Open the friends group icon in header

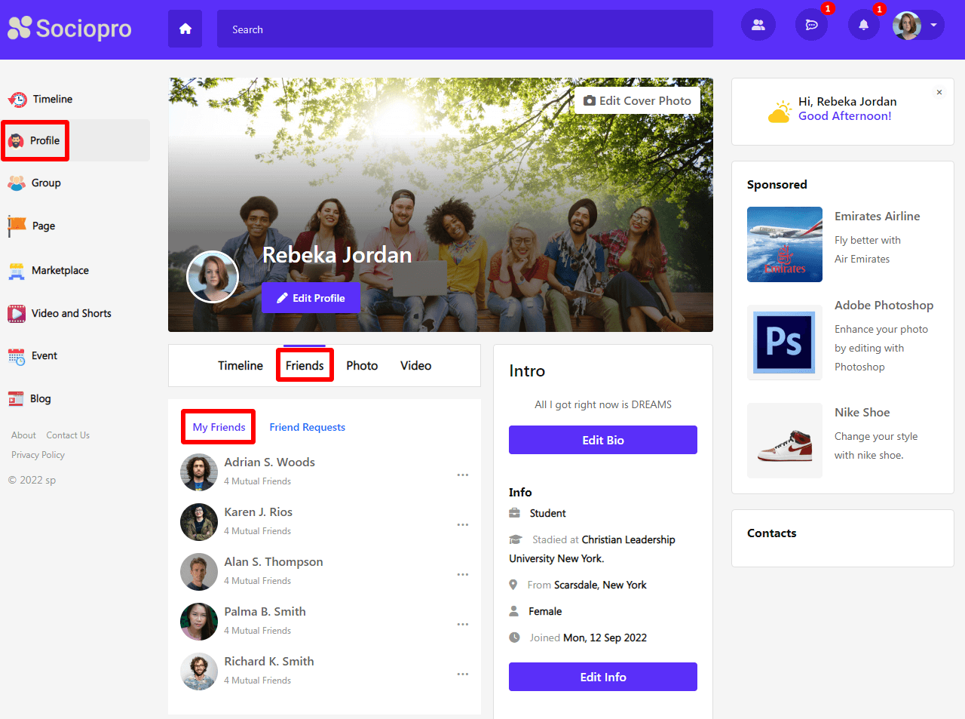(x=758, y=25)
